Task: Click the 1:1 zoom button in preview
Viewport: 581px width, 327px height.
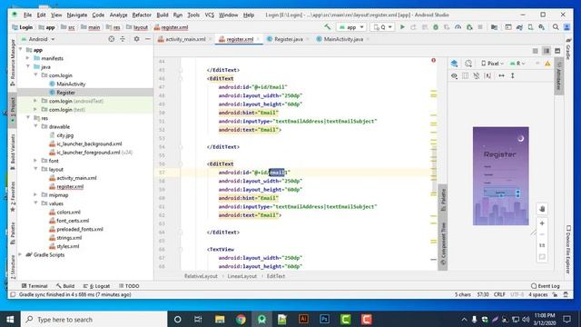Action: pos(542,245)
